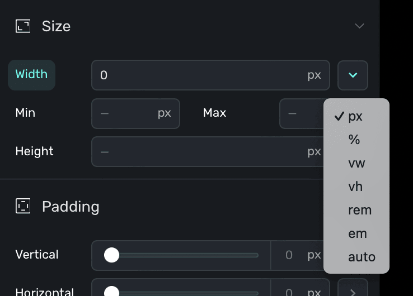Choose rem unit option
The image size is (413, 296).
pos(359,210)
